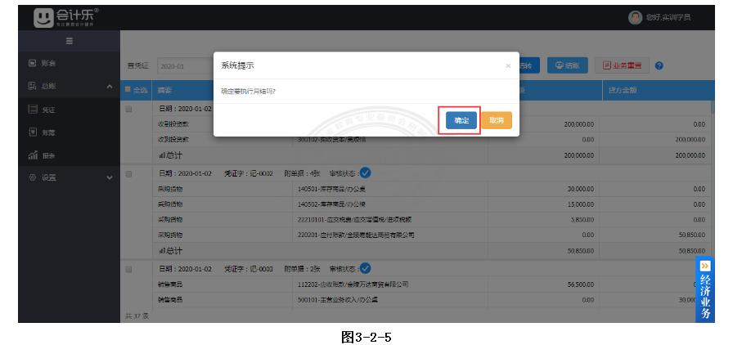Screen dimensions: 733x345
Task: Check the voucher 记-0002 row checkbox
Action: point(128,173)
